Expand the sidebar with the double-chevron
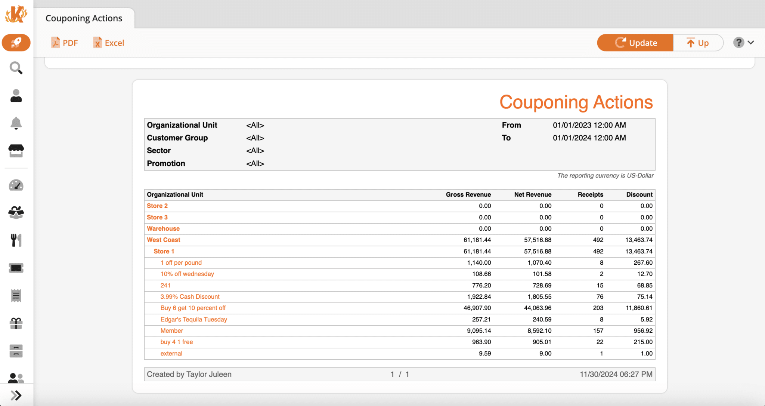The width and height of the screenshot is (765, 406). point(16,395)
